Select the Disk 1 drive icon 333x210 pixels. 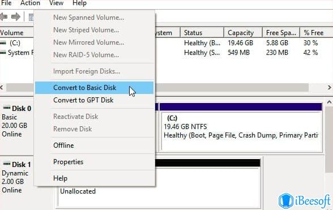pos(7,164)
